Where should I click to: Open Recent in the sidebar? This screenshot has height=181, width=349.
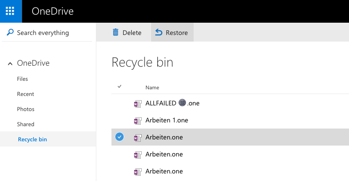tap(26, 94)
